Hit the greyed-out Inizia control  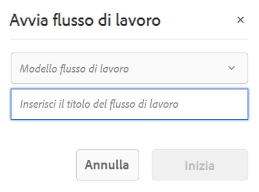pos(200,165)
